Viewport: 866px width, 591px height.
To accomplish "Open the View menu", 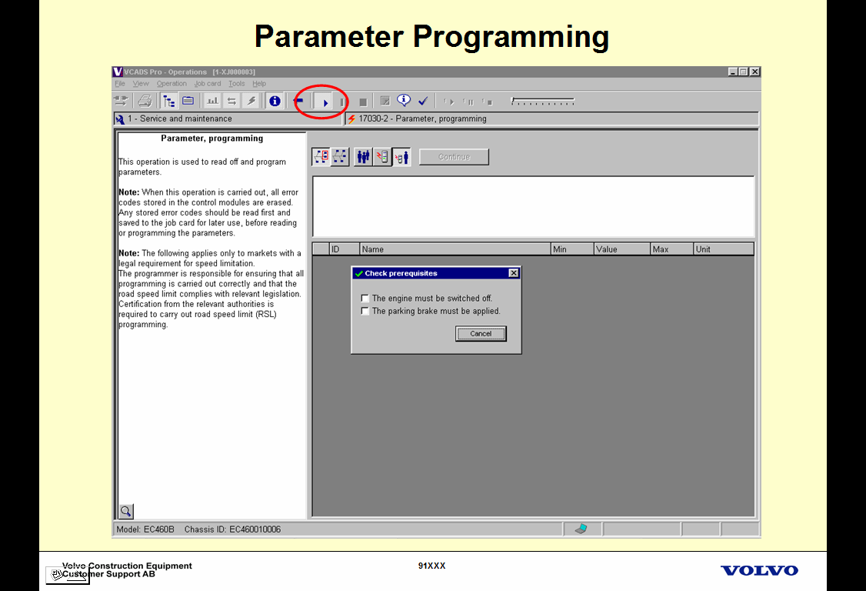I will pyautogui.click(x=141, y=83).
